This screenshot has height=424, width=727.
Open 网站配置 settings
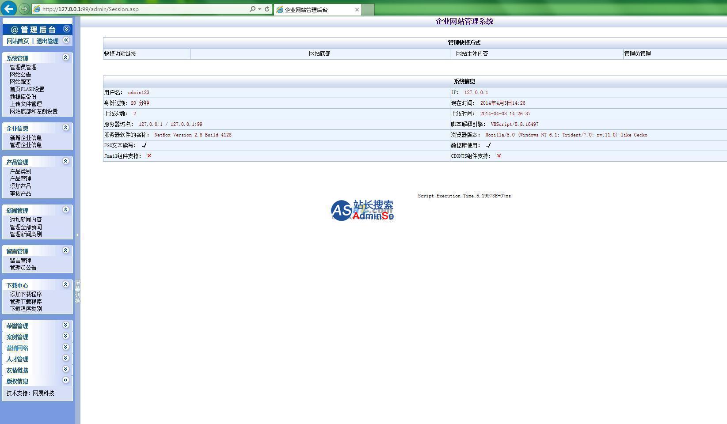pos(20,82)
